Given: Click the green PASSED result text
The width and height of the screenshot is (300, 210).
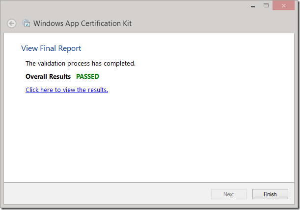Looking at the screenshot, I should (87, 76).
